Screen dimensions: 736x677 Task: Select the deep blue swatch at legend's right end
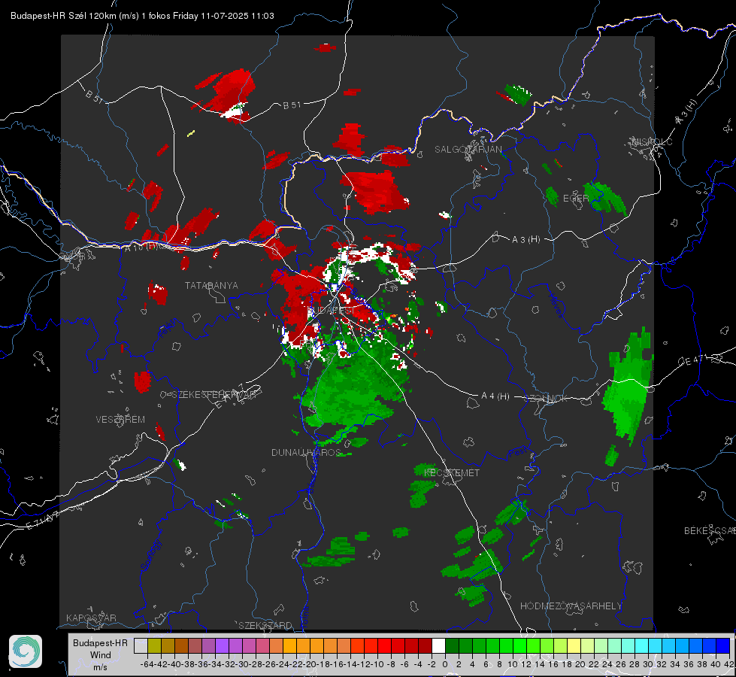(723, 645)
